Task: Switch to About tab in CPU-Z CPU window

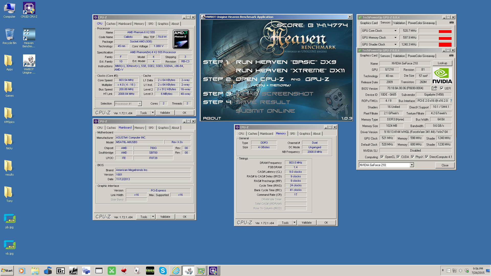Action: point(175,24)
